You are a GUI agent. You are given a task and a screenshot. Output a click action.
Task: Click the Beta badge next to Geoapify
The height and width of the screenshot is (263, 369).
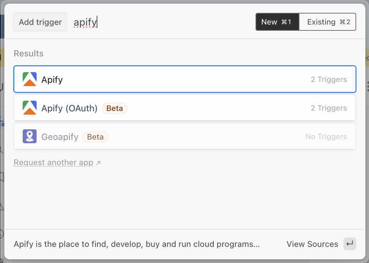tap(95, 137)
